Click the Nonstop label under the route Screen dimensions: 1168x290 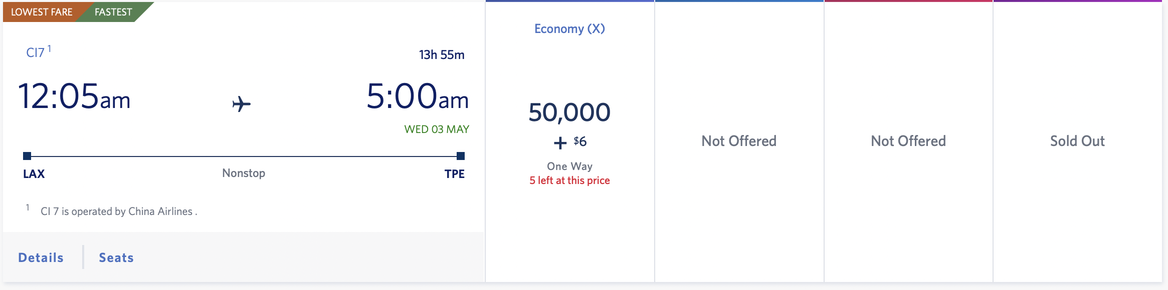(244, 173)
